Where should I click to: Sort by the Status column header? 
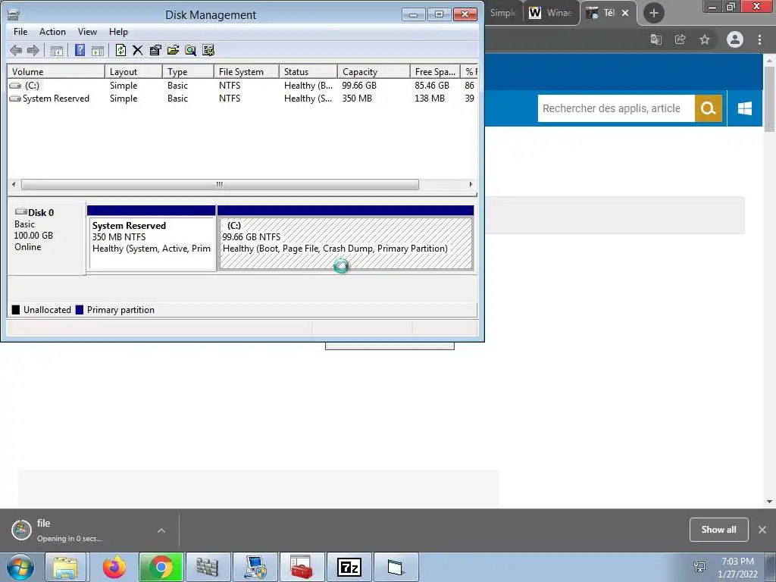[x=308, y=72]
